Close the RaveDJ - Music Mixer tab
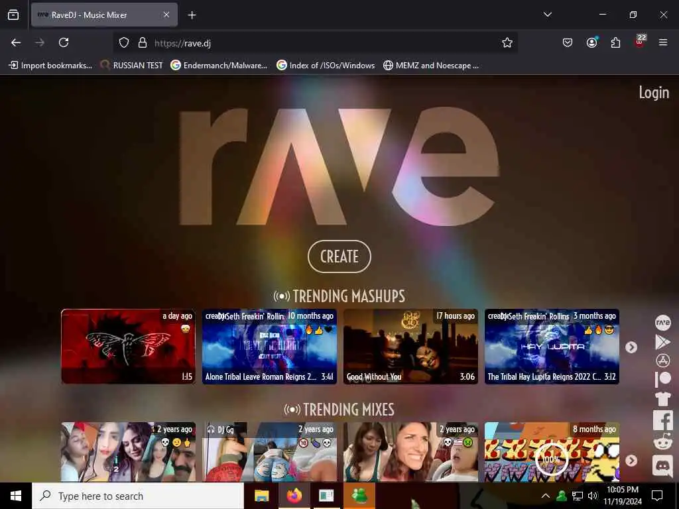Viewport: 679px width, 509px height. point(166,15)
